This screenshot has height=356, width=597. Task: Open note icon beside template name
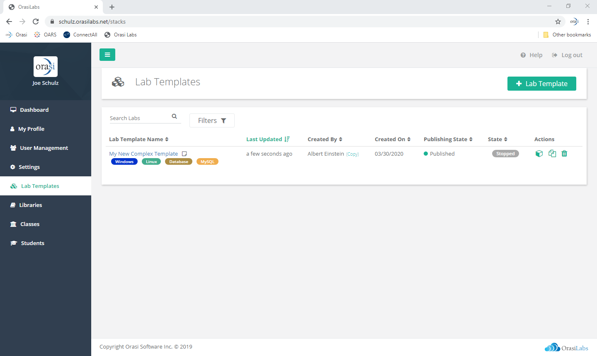pyautogui.click(x=184, y=154)
